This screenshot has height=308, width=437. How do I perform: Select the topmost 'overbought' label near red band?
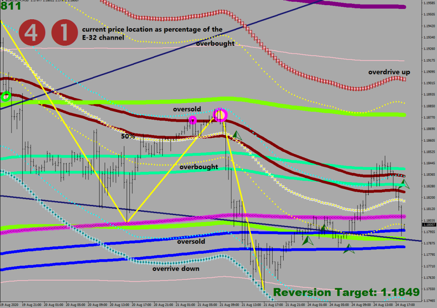point(215,44)
